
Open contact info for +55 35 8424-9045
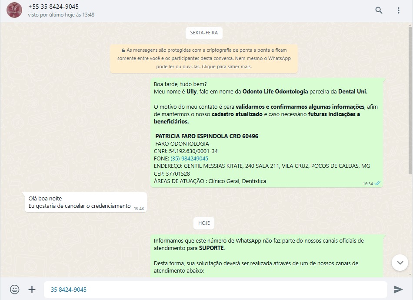click(x=53, y=7)
